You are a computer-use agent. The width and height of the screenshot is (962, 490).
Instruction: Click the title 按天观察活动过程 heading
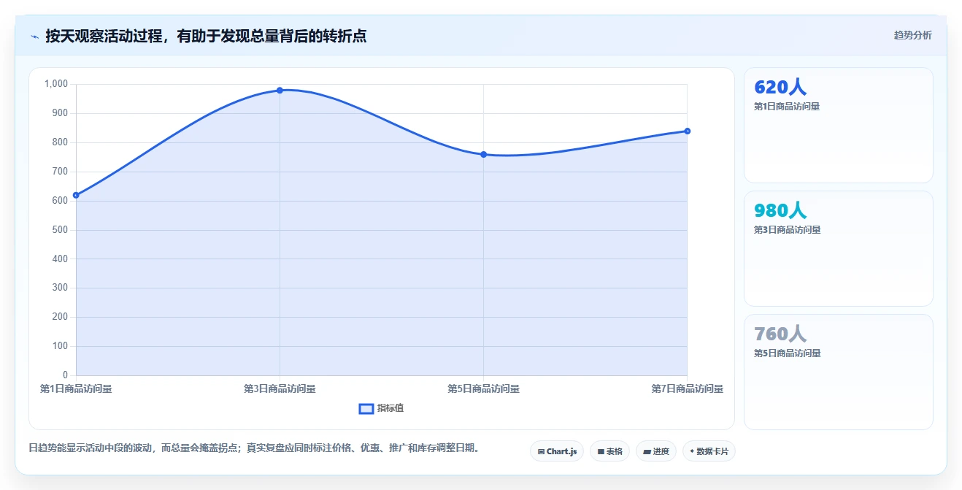coord(206,36)
